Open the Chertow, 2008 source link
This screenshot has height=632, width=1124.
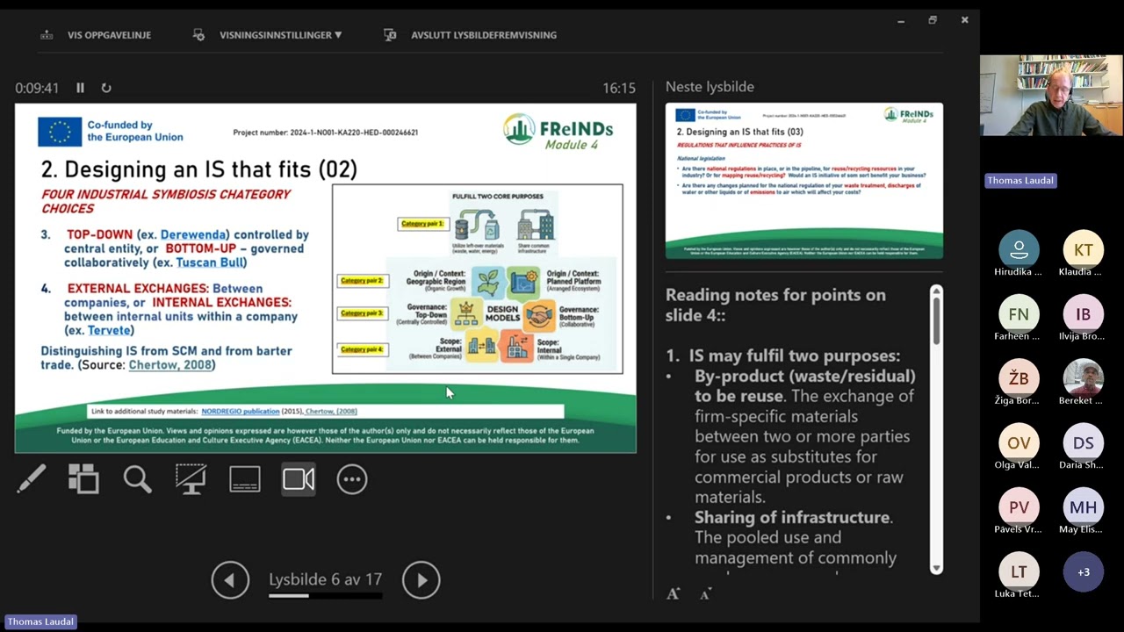tap(170, 365)
